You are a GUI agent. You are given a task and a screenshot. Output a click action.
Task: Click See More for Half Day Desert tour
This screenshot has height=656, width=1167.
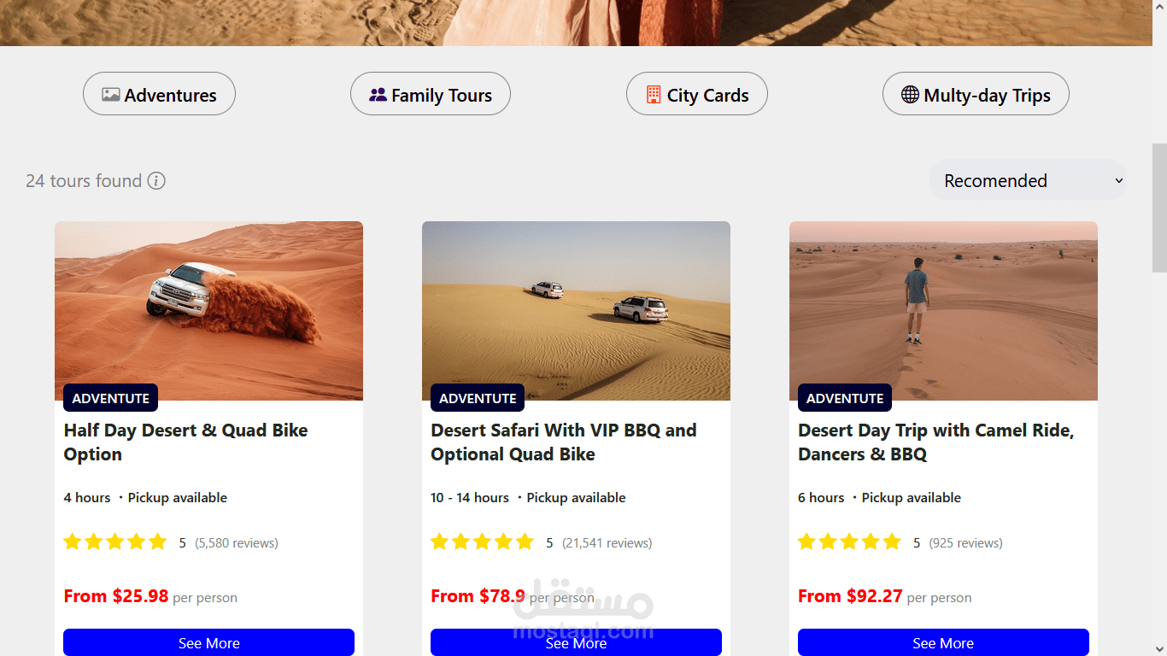pos(208,642)
